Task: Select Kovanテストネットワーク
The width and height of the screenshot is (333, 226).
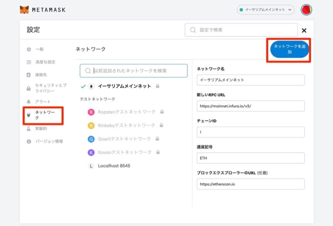Action: click(x=124, y=152)
